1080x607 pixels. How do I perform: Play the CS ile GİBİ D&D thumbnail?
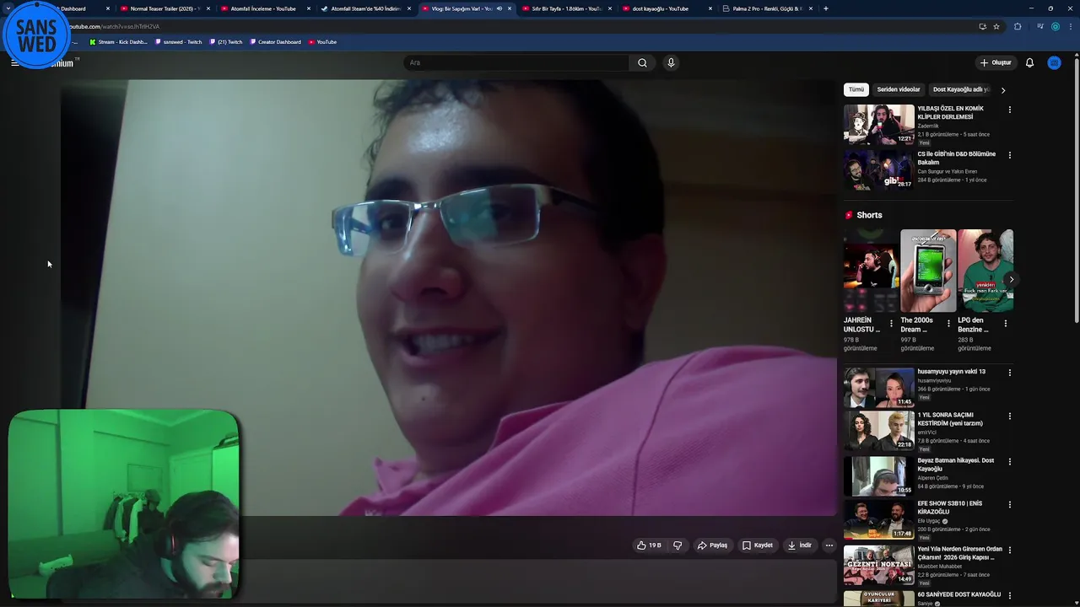878,169
